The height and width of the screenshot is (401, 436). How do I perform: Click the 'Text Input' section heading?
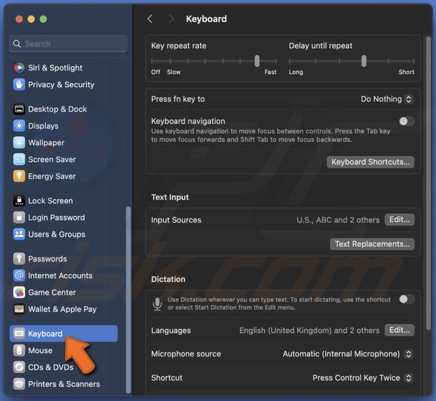pyautogui.click(x=170, y=197)
